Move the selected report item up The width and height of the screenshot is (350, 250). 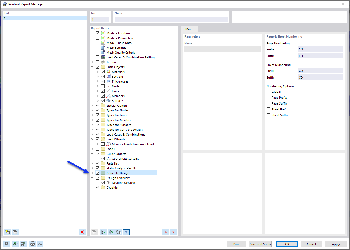[x=166, y=232]
